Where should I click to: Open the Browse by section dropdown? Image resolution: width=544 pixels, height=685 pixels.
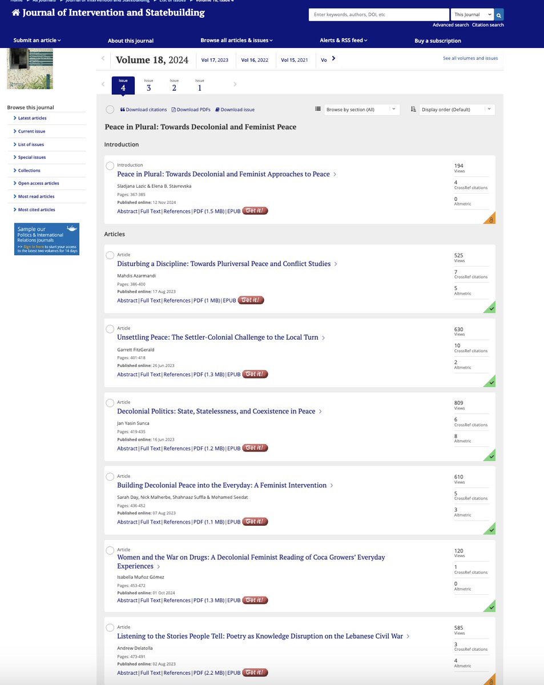(362, 110)
